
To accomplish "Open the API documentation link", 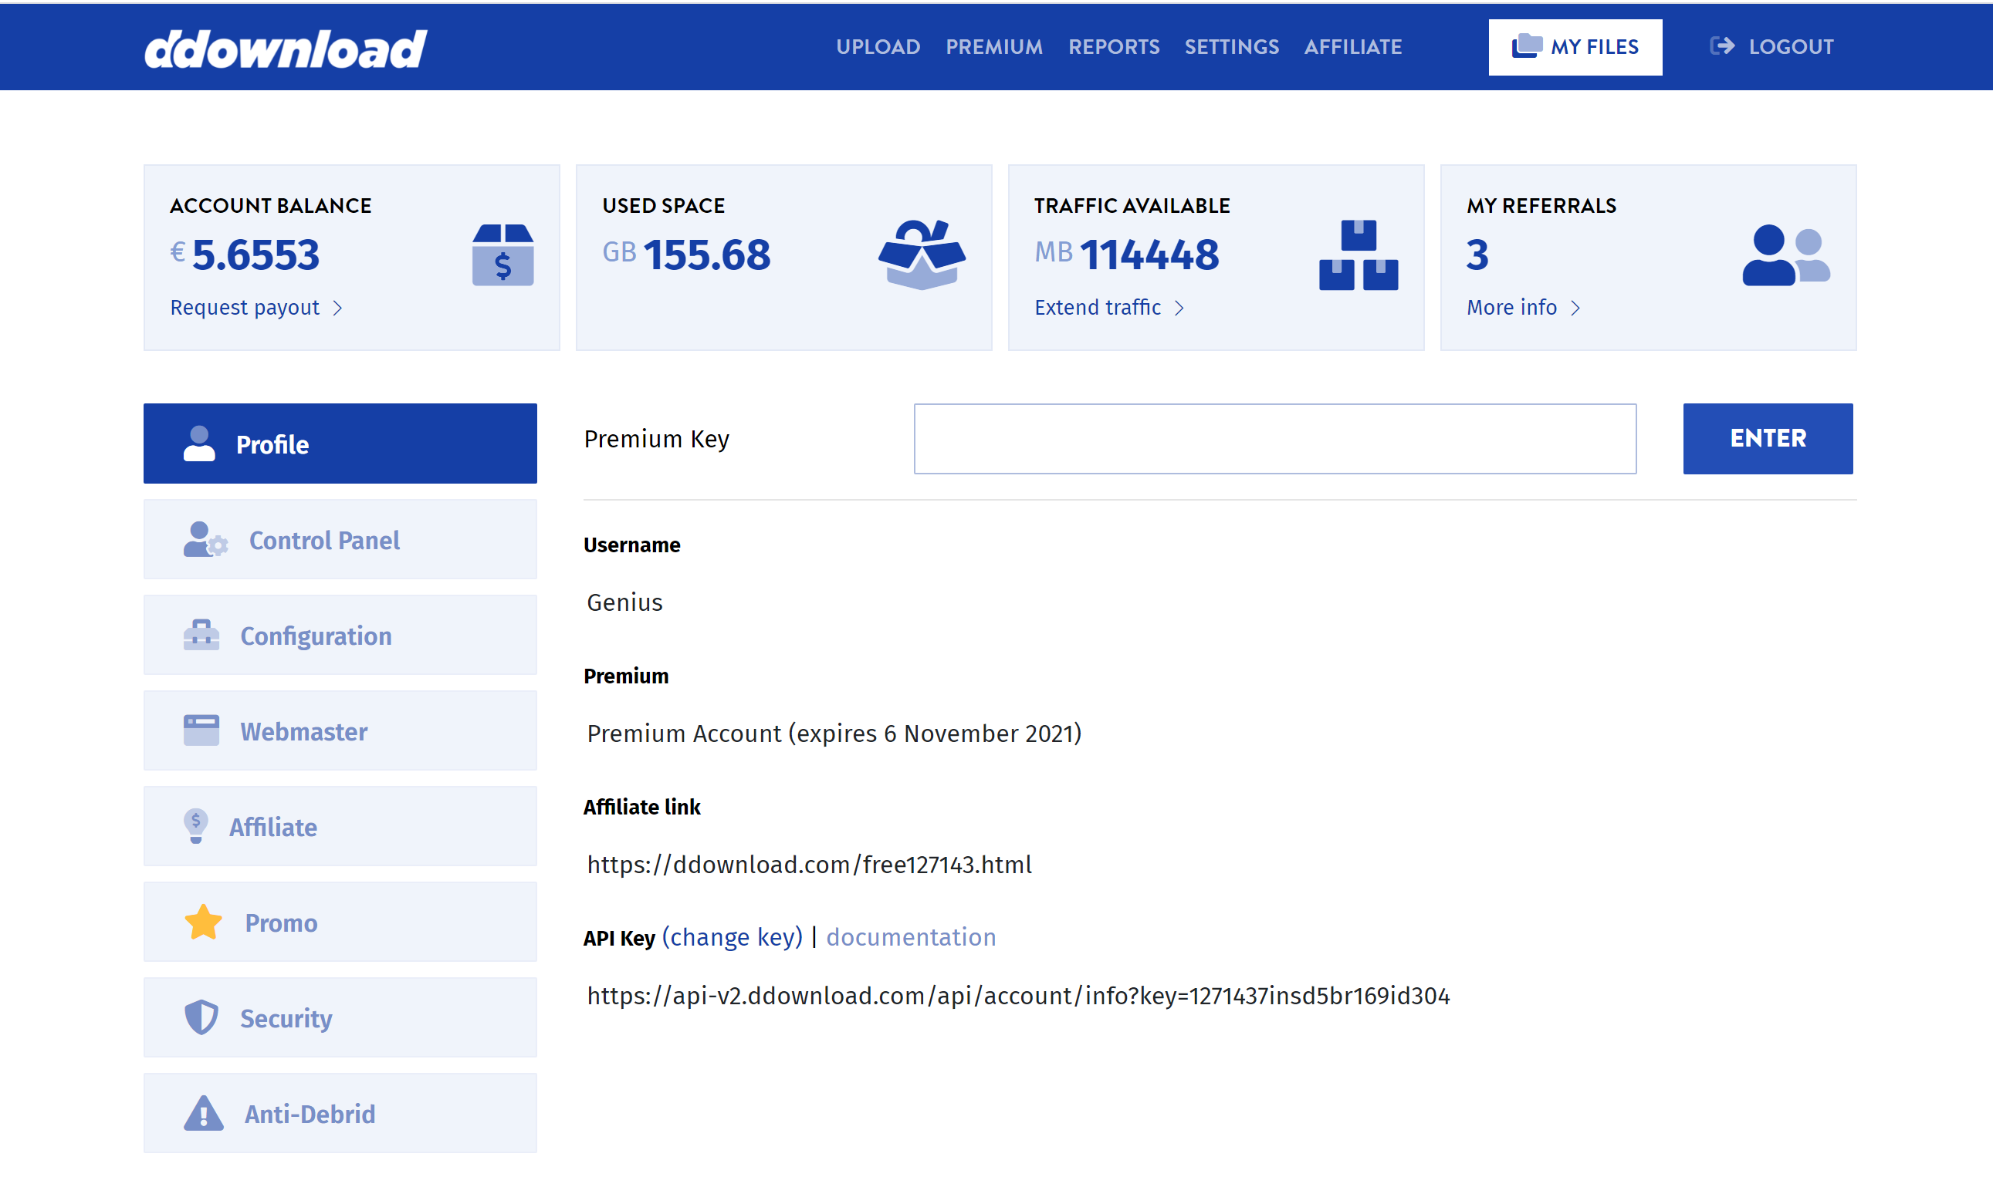I will 910,937.
